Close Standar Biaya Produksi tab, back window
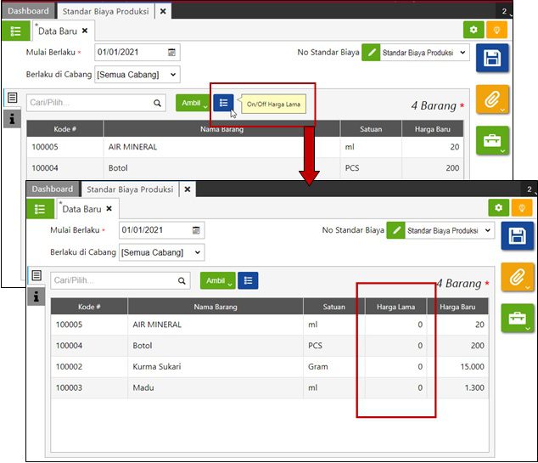Screen dimensions: 538x463 coord(163,11)
